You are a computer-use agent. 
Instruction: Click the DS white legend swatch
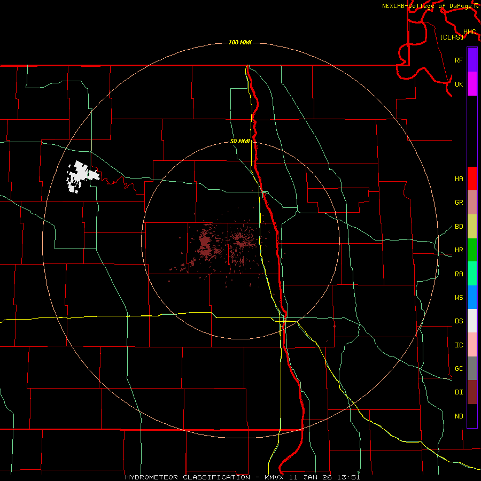point(472,321)
